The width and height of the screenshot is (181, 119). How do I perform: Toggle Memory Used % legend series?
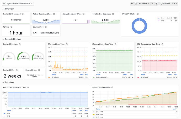coord(102,77)
